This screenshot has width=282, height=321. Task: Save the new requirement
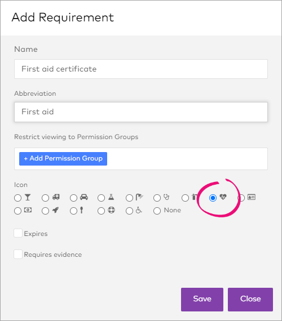[202, 300]
